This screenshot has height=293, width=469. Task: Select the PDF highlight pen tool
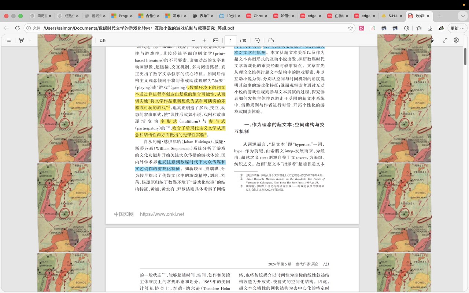pyautogui.click(x=22, y=40)
